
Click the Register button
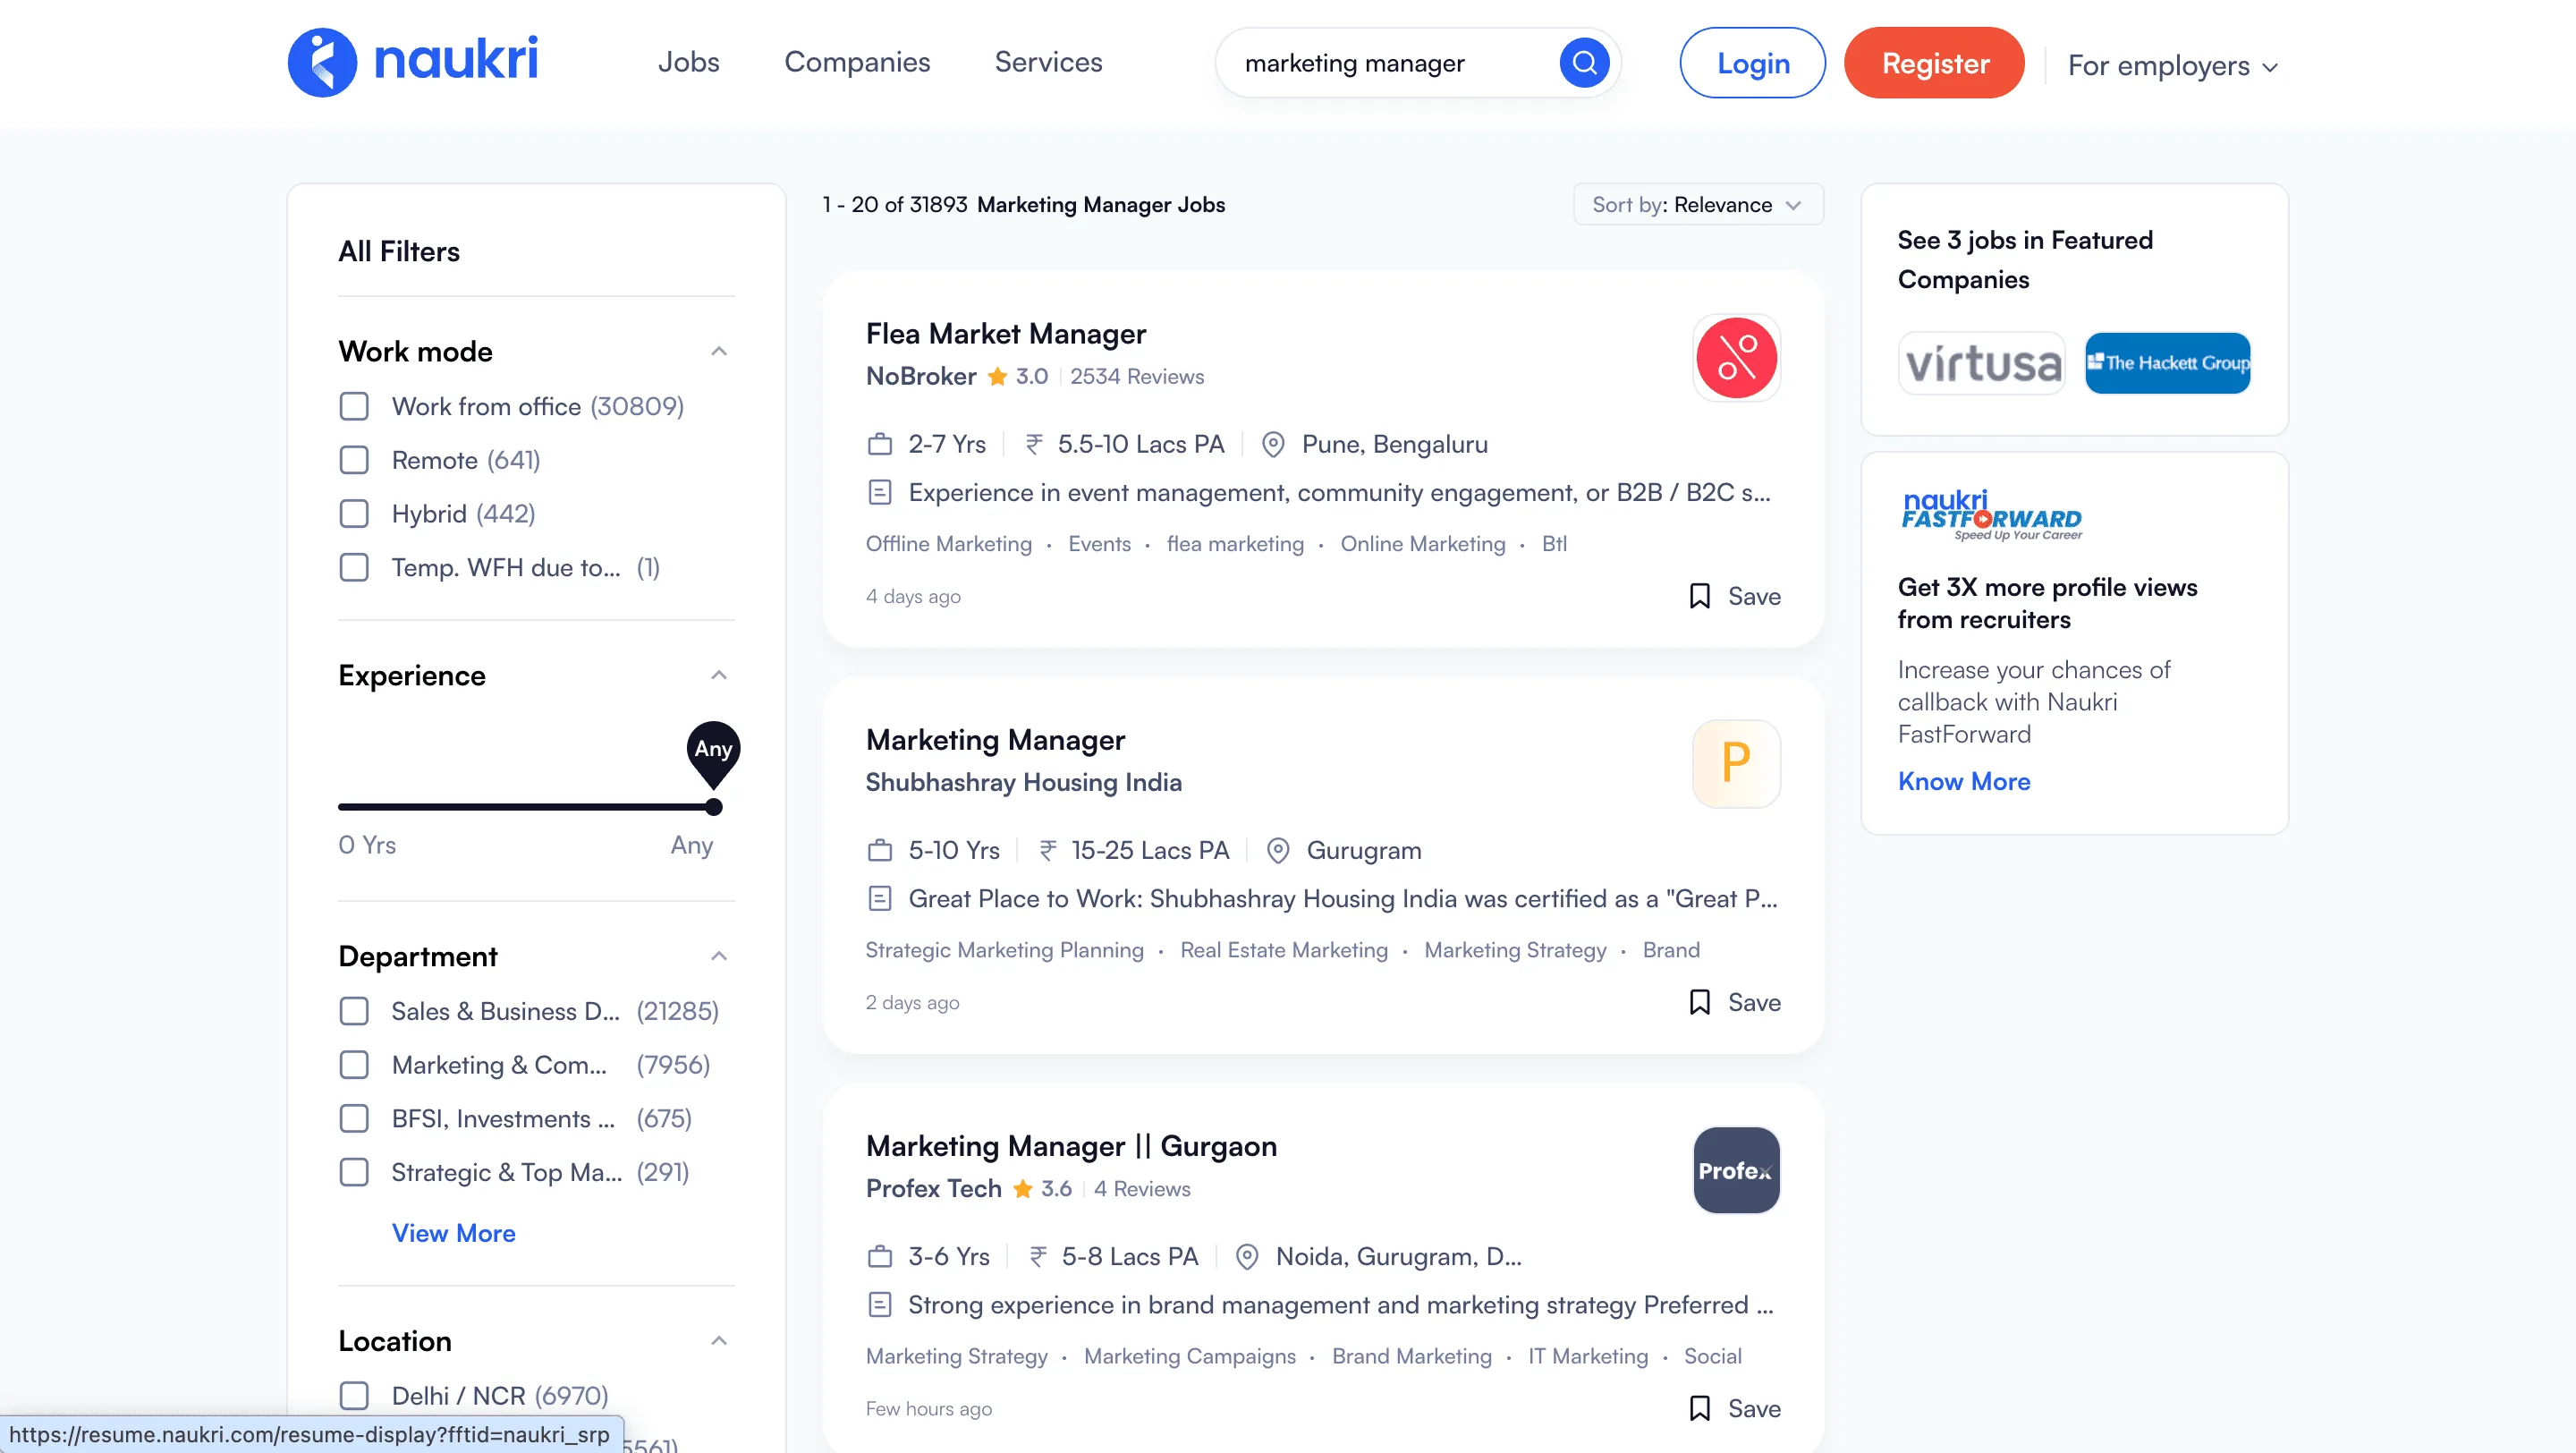pyautogui.click(x=1933, y=62)
